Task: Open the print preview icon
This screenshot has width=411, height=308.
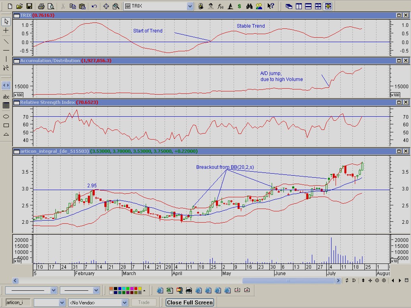Action: pos(51,6)
